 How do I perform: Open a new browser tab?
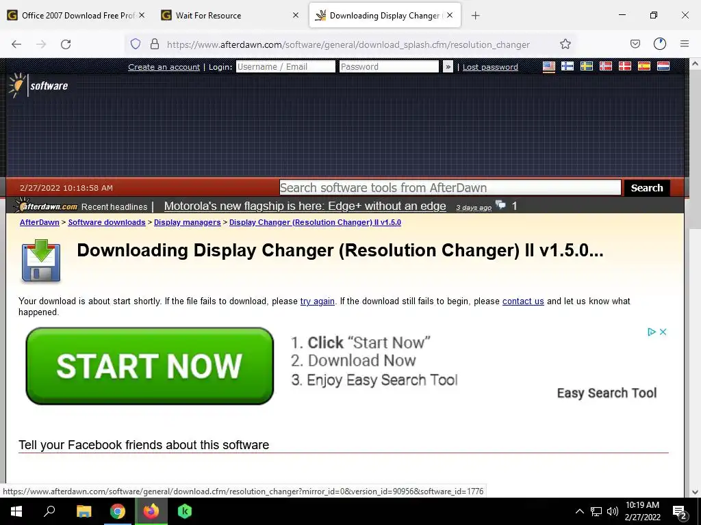(475, 16)
